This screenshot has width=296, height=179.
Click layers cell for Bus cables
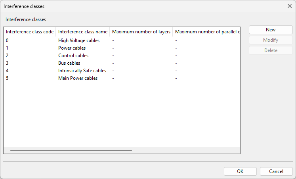(113, 63)
